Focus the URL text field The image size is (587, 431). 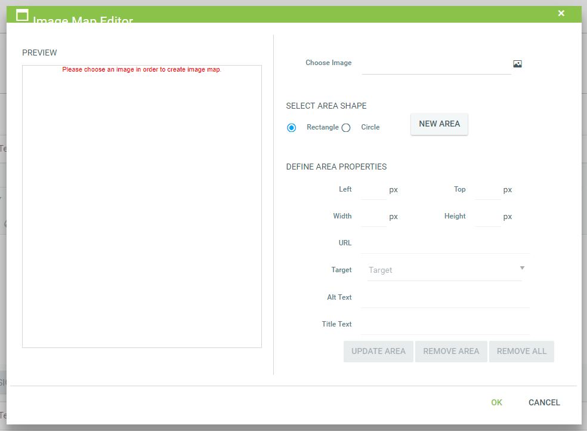(444, 244)
